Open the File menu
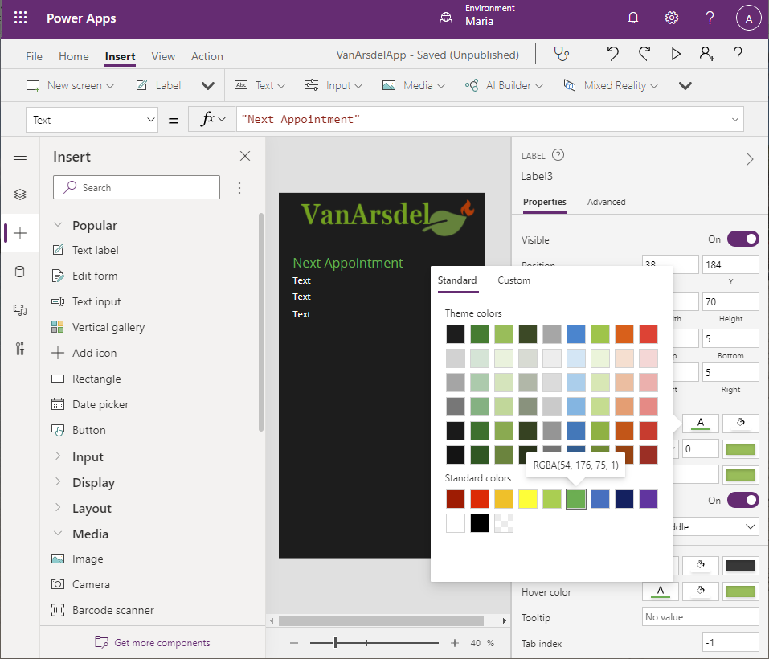 34,56
